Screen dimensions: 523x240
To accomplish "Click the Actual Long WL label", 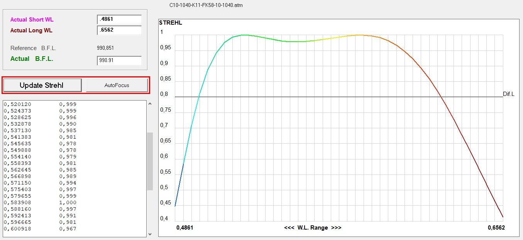I will click(31, 30).
